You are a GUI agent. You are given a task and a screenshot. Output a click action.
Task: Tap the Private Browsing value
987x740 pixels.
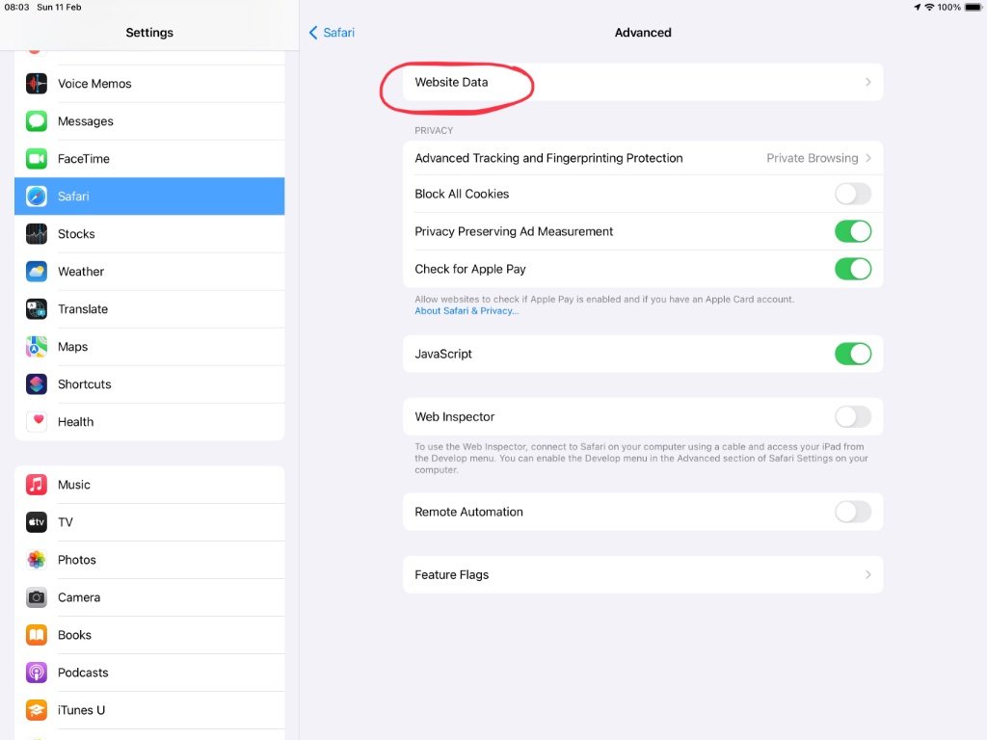(812, 158)
